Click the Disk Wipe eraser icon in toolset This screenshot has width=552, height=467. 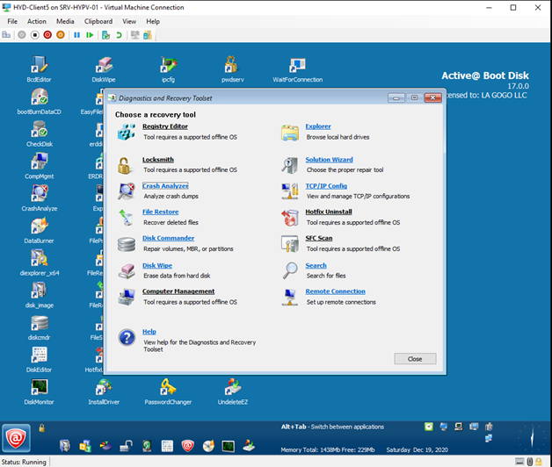[127, 271]
